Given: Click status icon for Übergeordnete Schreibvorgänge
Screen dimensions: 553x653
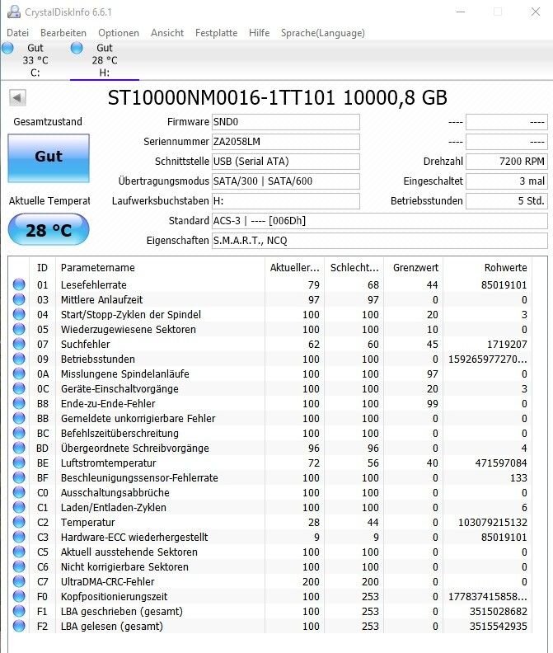Looking at the screenshot, I should [x=19, y=448].
